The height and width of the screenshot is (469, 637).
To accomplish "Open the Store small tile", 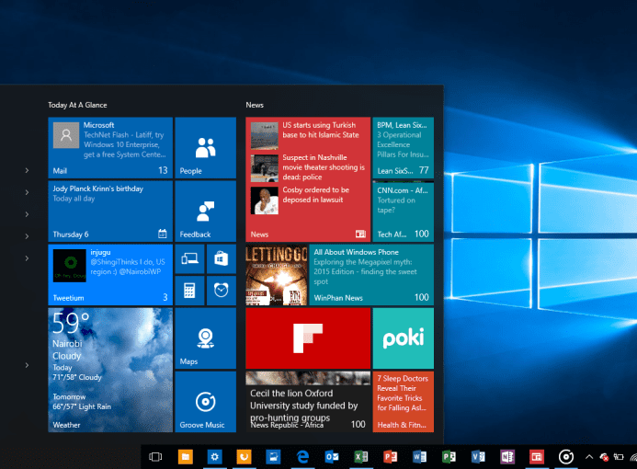I will click(x=221, y=258).
